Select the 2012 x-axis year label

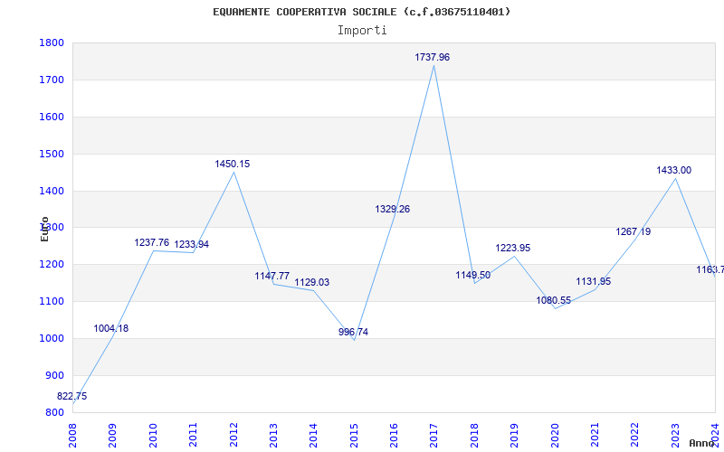coord(233,434)
